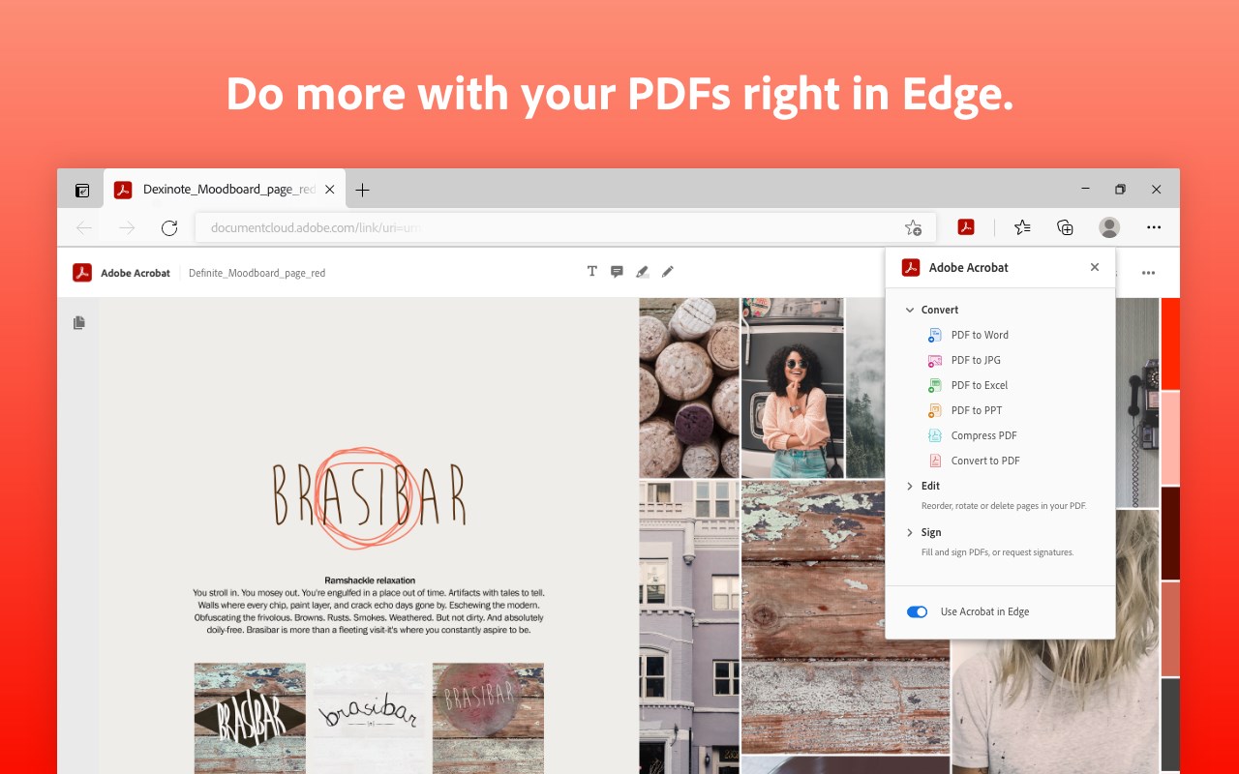Click the dark maroon color swatch
This screenshot has width=1239, height=774.
1170,533
